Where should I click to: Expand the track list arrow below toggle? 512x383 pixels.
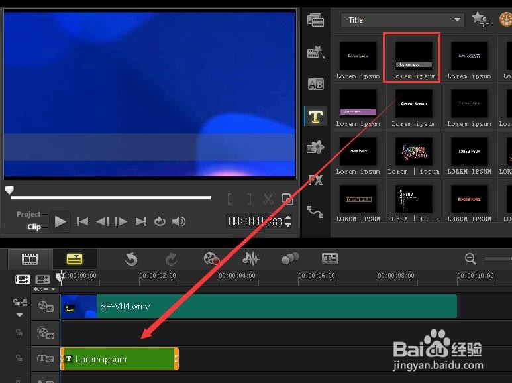click(x=20, y=315)
